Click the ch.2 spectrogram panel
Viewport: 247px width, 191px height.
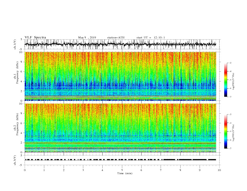coord(120,128)
